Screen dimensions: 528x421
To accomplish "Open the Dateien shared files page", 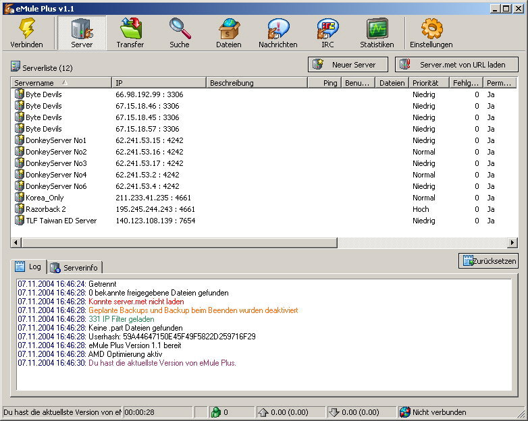I will [229, 33].
